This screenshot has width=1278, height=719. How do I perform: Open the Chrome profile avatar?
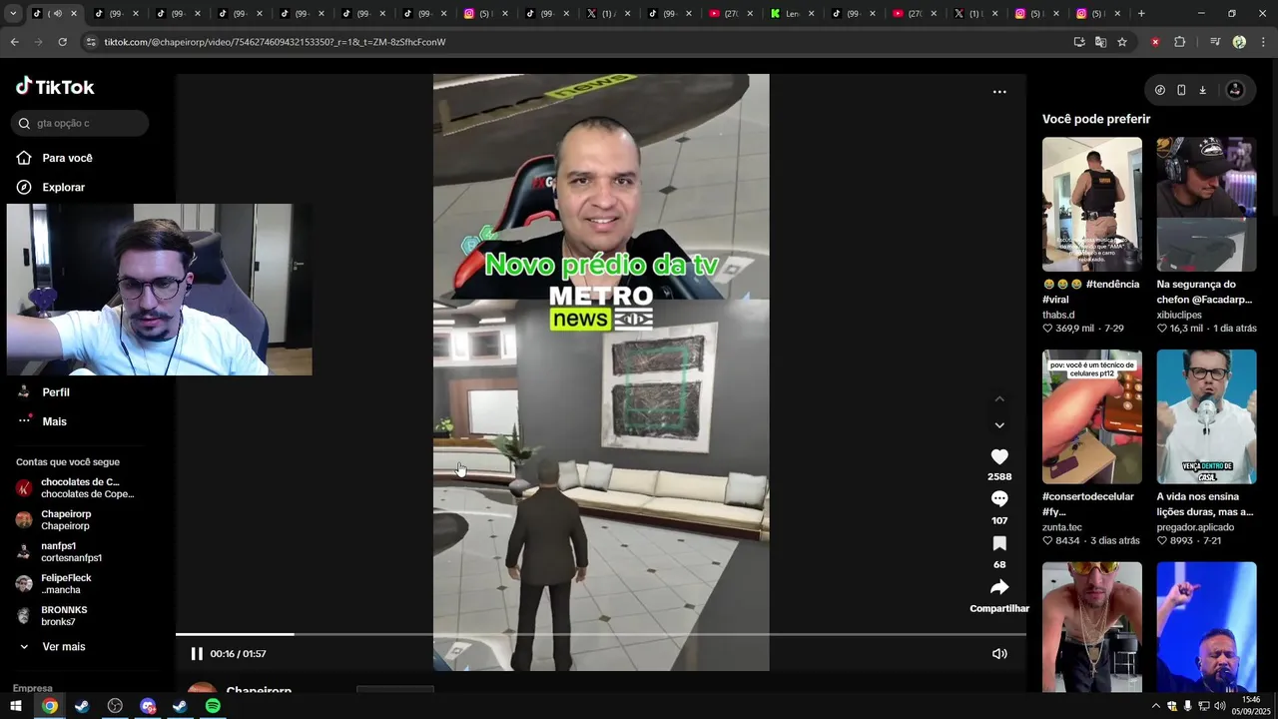(1239, 42)
